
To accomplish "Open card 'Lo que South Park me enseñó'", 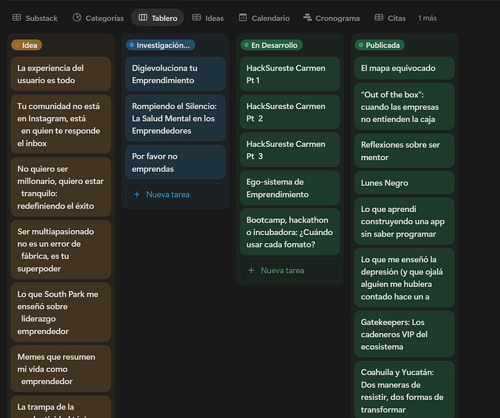I will (60, 313).
